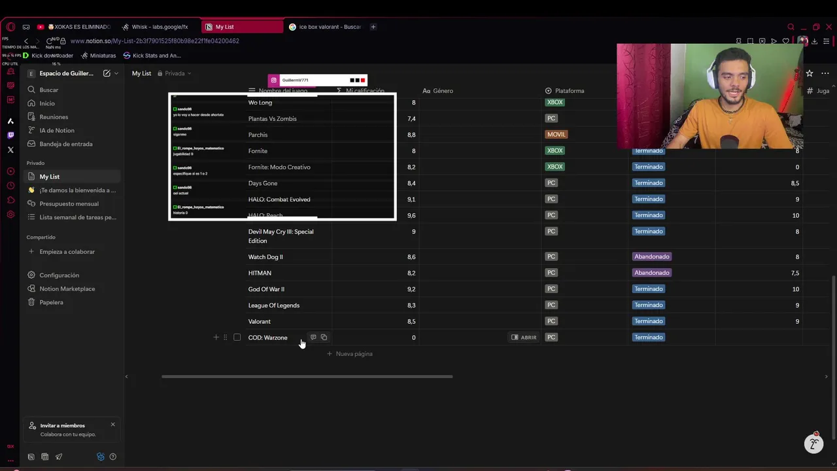Click Terminado status of Valorant
This screenshot has width=837, height=471.
point(649,321)
